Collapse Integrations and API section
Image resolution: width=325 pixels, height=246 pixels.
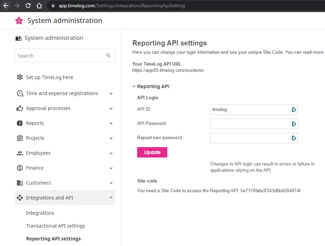pos(111,198)
